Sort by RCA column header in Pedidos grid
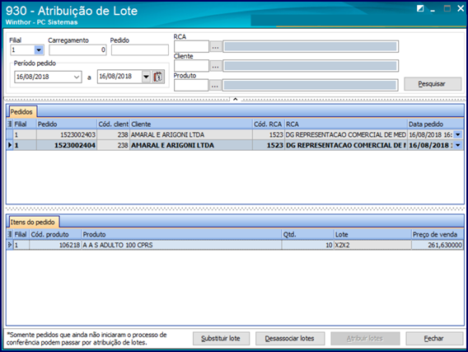468x352 pixels. click(x=346, y=124)
